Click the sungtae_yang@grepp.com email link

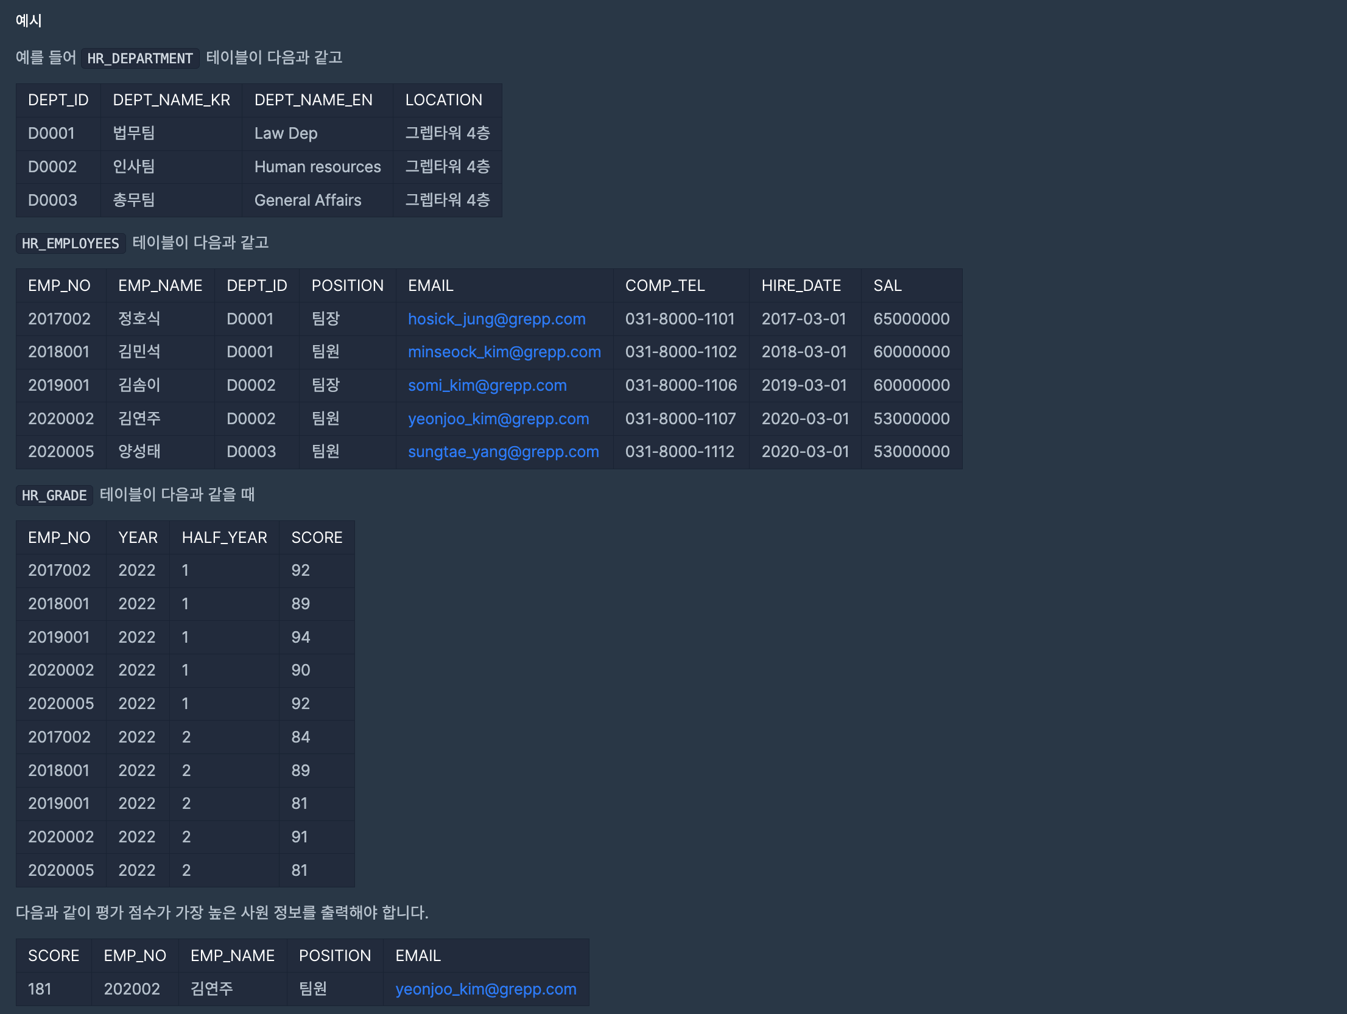tap(503, 452)
